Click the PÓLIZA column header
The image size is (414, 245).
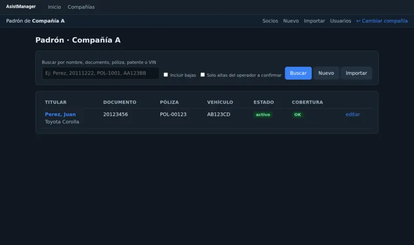[169, 102]
